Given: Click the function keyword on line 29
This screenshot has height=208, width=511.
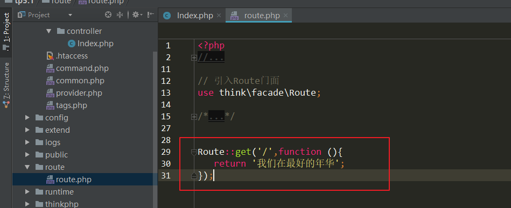Looking at the screenshot, I should click(300, 152).
